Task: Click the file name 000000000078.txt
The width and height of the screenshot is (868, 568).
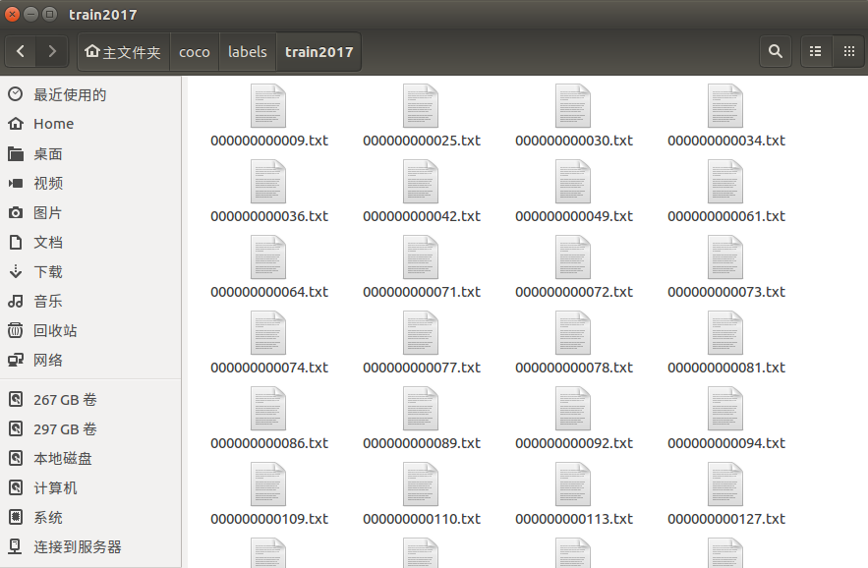Action: click(574, 368)
